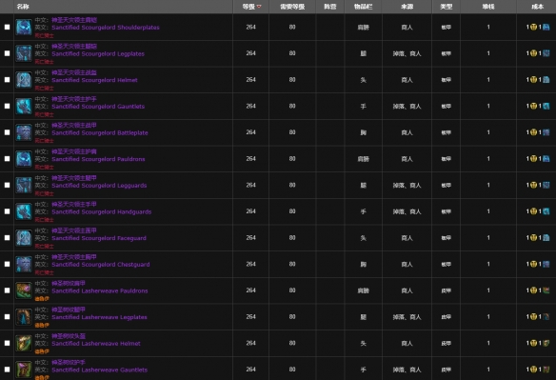Check the box for Sanctified Lasherweave Gauntlets

point(7,370)
